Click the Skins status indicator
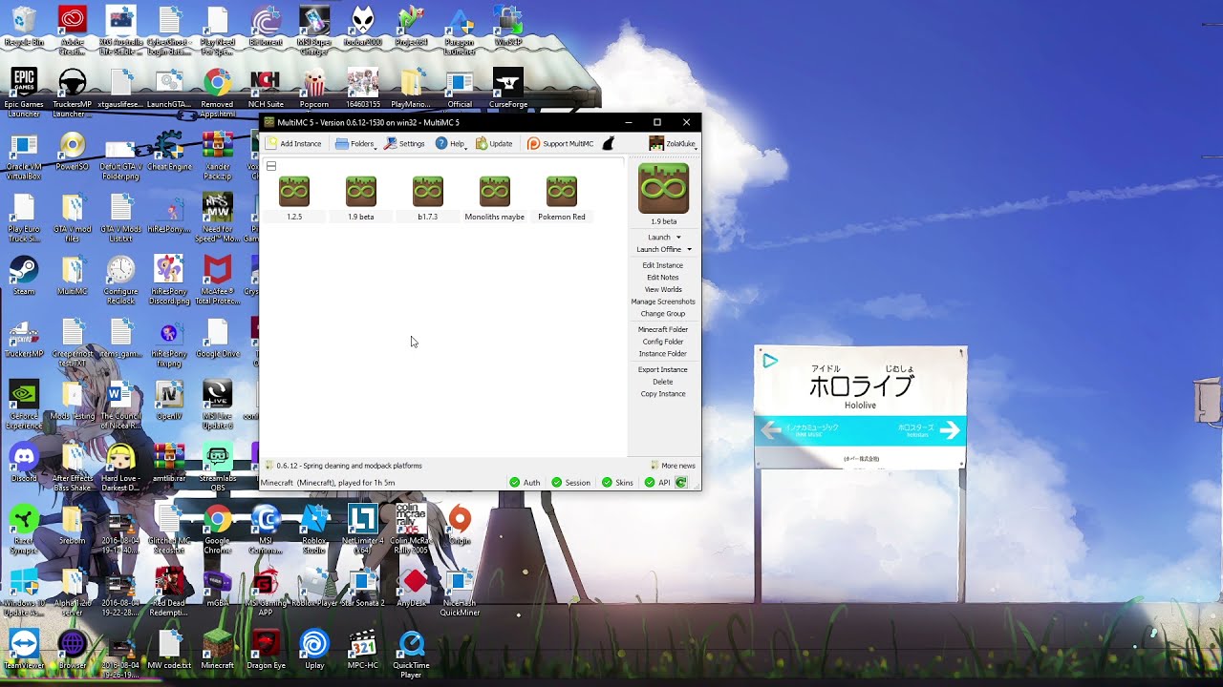The image size is (1223, 687). [617, 483]
